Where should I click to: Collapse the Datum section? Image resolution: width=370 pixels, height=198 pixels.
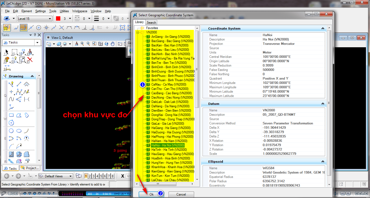tap(323, 104)
